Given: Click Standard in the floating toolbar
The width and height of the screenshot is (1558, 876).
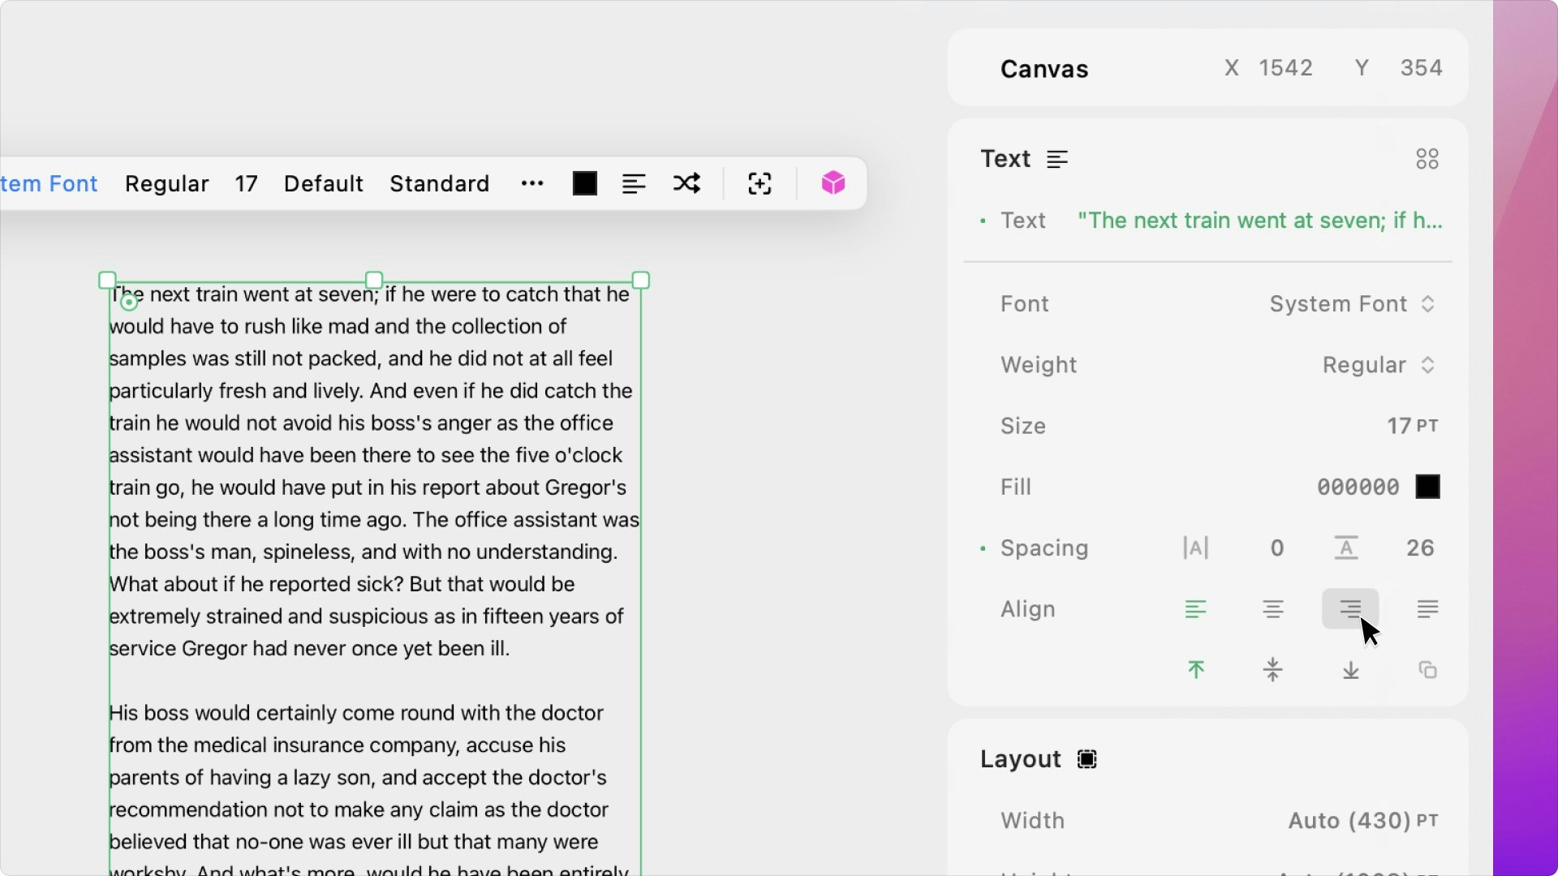Looking at the screenshot, I should [x=439, y=184].
